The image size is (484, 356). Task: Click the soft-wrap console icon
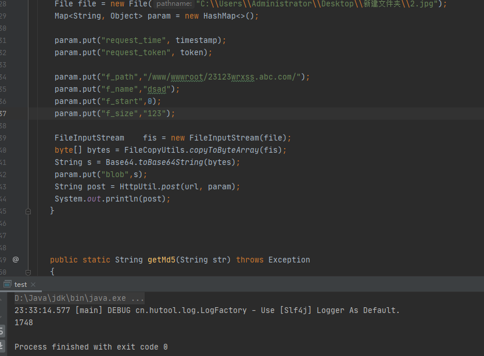2,332
